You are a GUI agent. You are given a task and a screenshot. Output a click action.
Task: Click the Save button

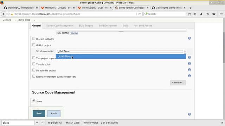click(x=39, y=113)
